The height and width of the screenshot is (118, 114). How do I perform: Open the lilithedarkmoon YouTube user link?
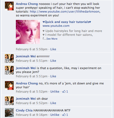[65, 11]
